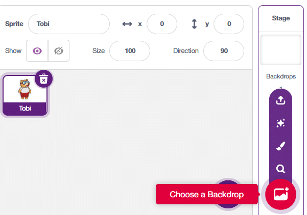Viewport: 307px width, 215px height.
Task: Open backdrop library with the magnifier icon
Action: [280, 169]
